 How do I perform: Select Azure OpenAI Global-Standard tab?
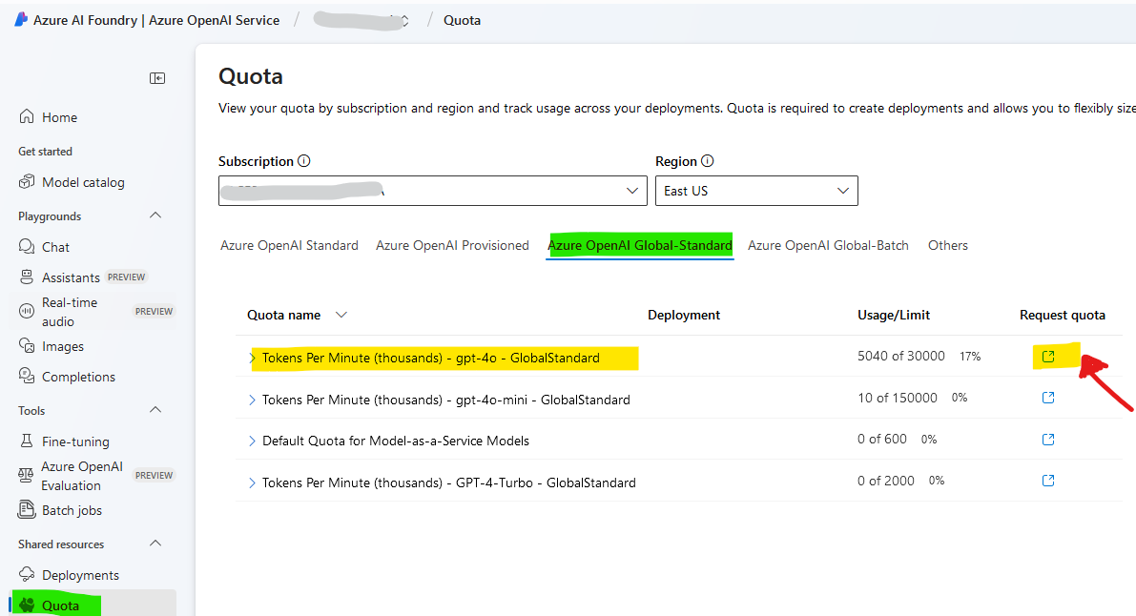[640, 245]
